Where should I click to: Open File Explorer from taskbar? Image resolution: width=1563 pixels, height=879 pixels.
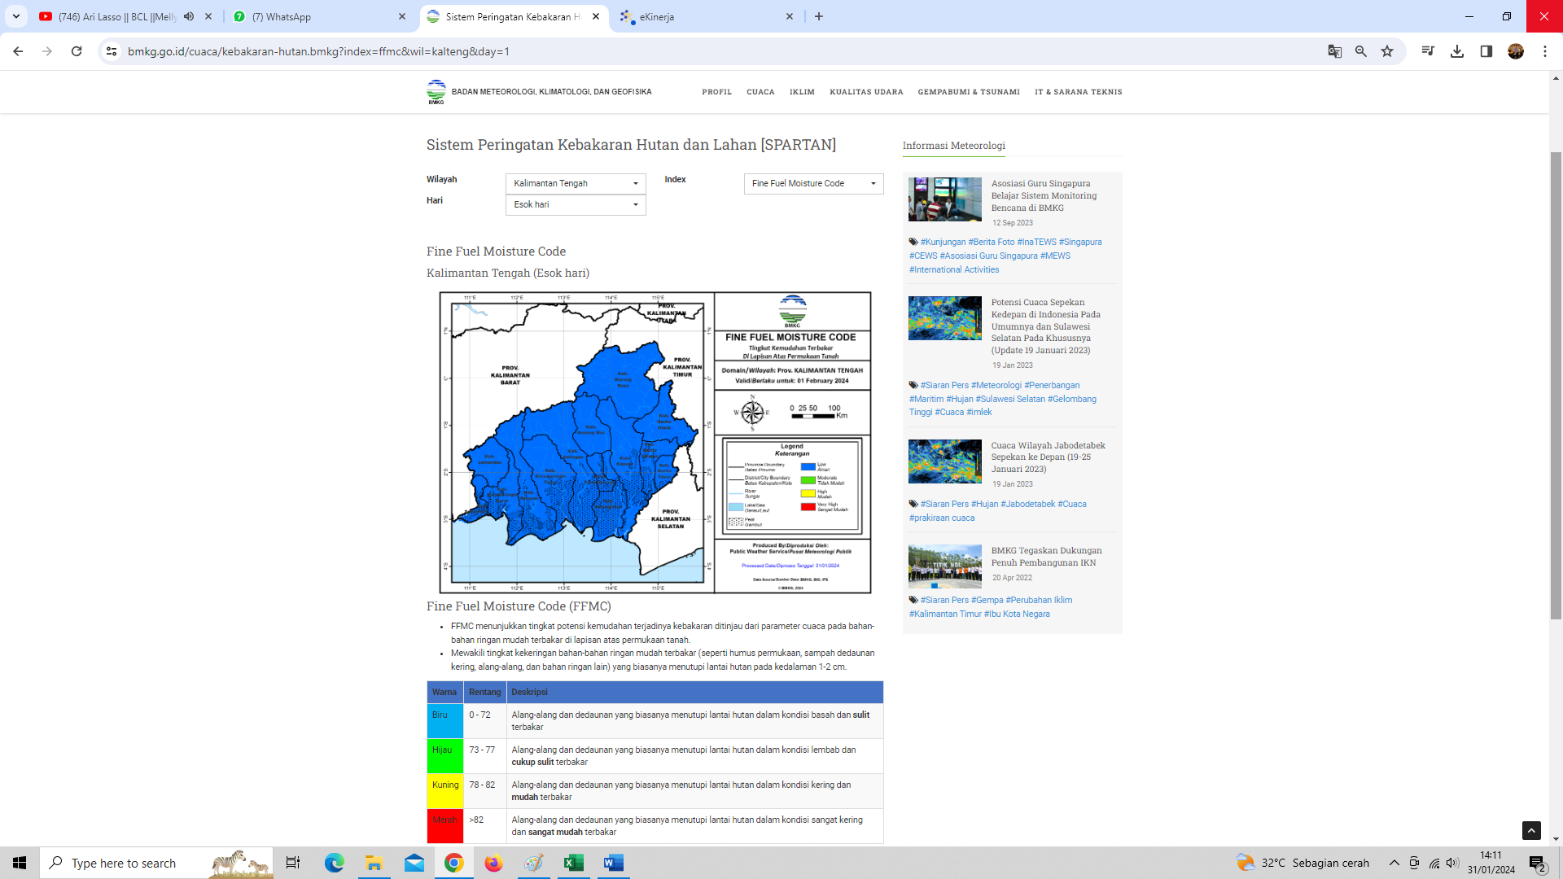pyautogui.click(x=374, y=863)
